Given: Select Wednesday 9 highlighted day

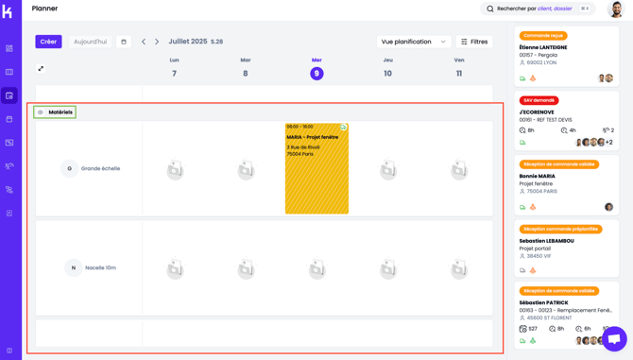Looking at the screenshot, I should [x=316, y=74].
